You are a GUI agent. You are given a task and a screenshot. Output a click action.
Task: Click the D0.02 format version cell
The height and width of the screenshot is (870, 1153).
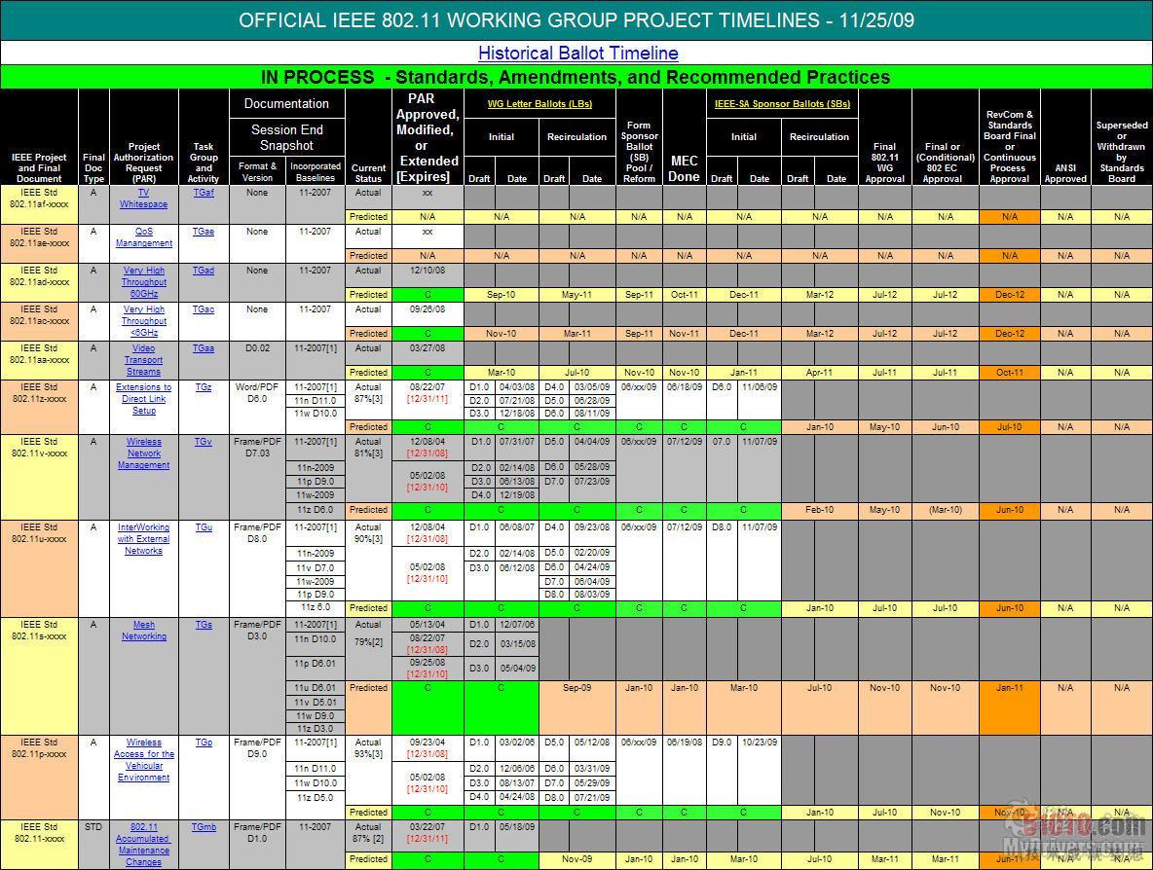click(x=257, y=360)
